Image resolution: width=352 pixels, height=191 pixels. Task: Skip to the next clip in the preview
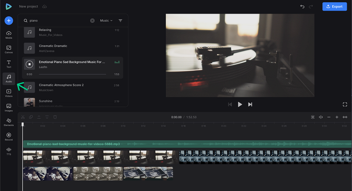tap(250, 105)
